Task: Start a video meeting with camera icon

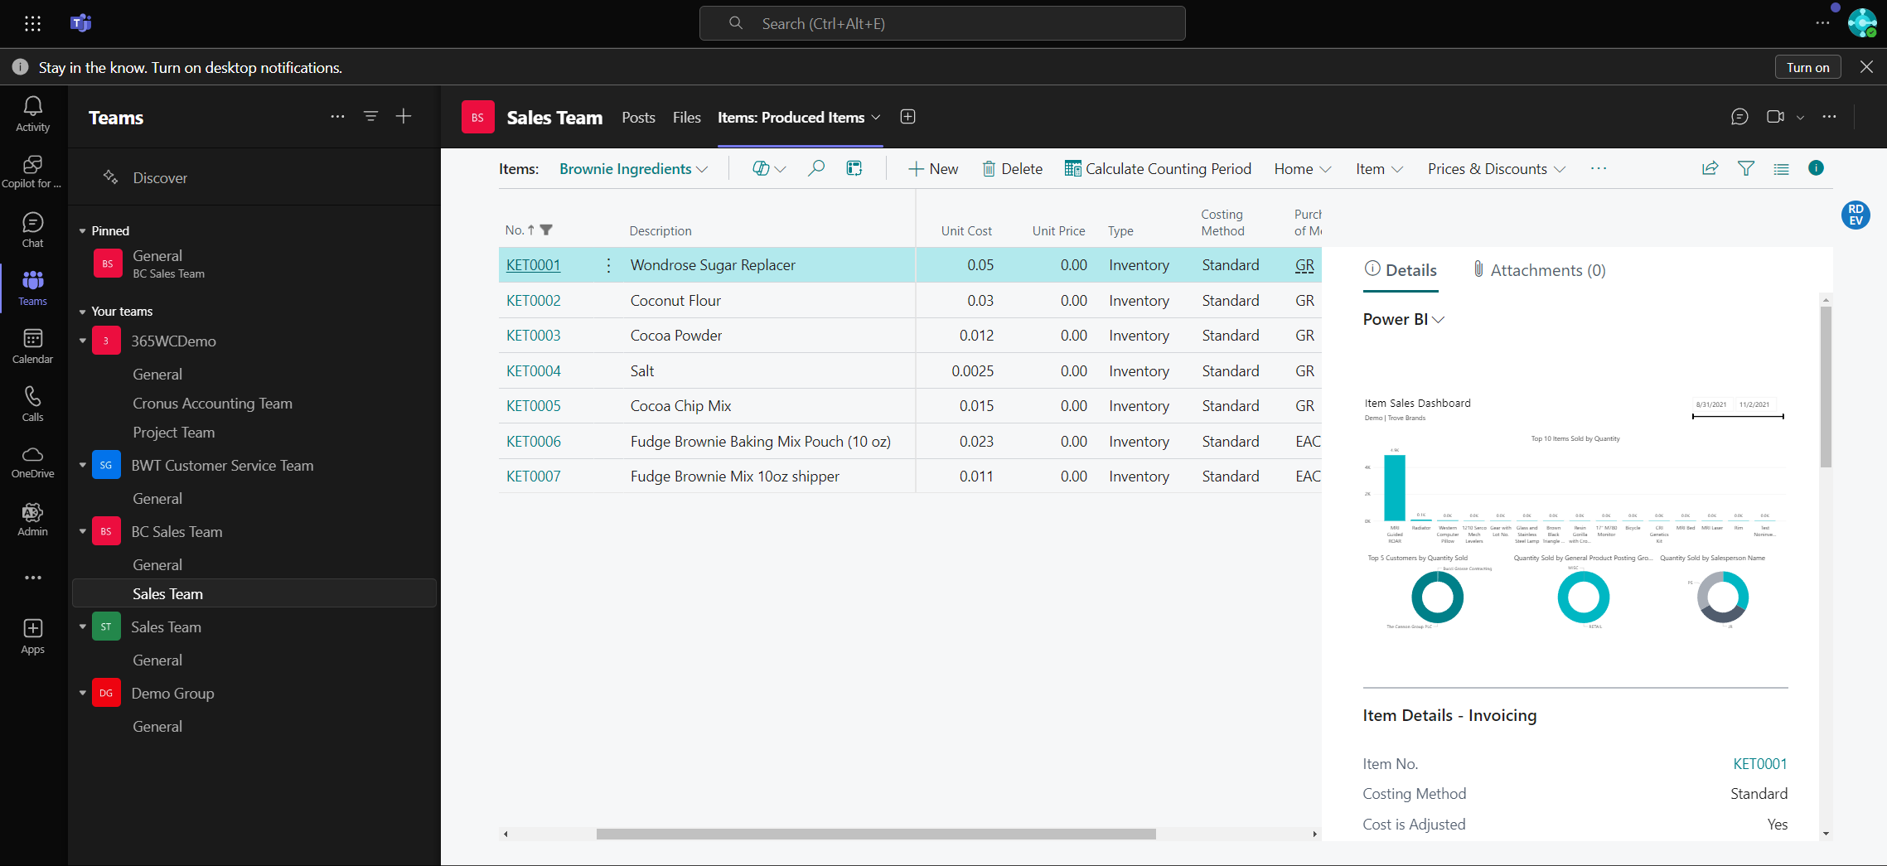Action: tap(1774, 117)
